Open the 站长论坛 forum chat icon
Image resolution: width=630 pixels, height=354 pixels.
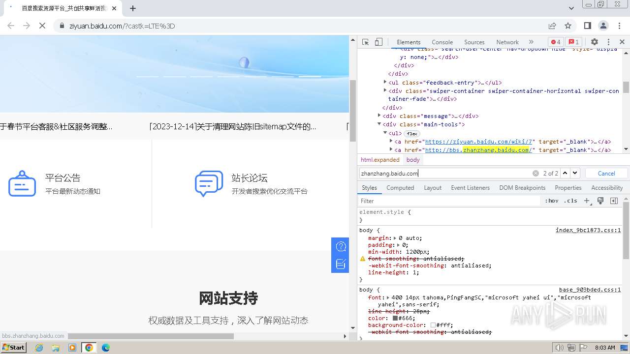tap(209, 184)
